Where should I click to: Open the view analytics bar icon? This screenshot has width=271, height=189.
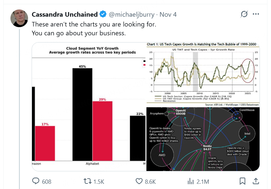pos(190,181)
